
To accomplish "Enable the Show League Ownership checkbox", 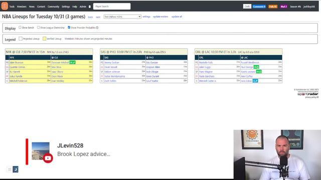I will (38, 27).
